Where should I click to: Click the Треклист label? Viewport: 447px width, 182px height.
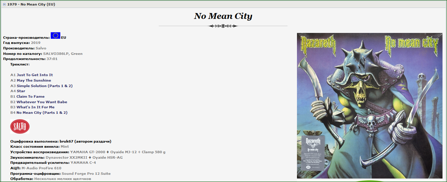coord(20,65)
